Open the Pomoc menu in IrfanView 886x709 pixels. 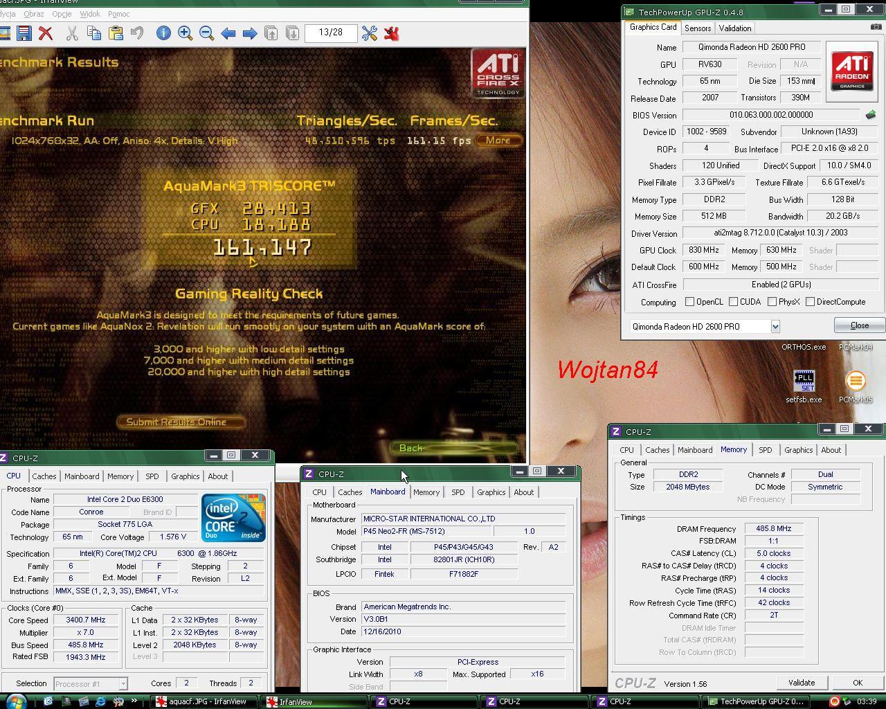point(119,14)
